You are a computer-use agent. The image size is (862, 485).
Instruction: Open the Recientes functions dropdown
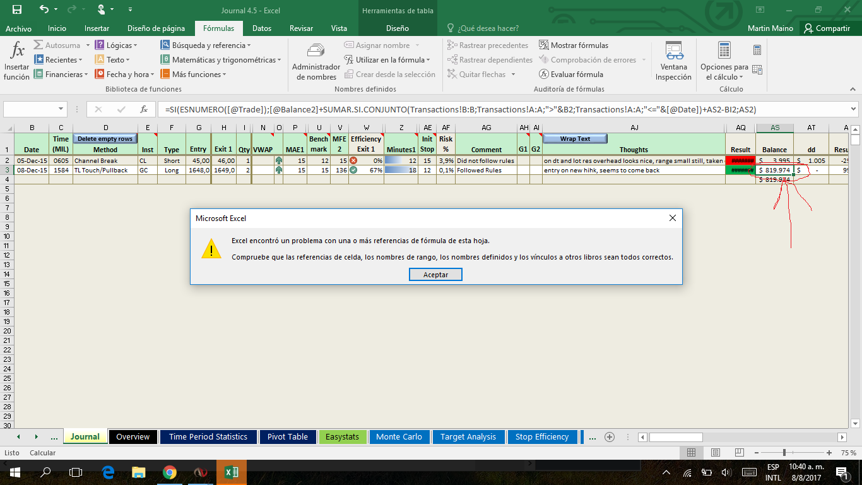click(59, 60)
